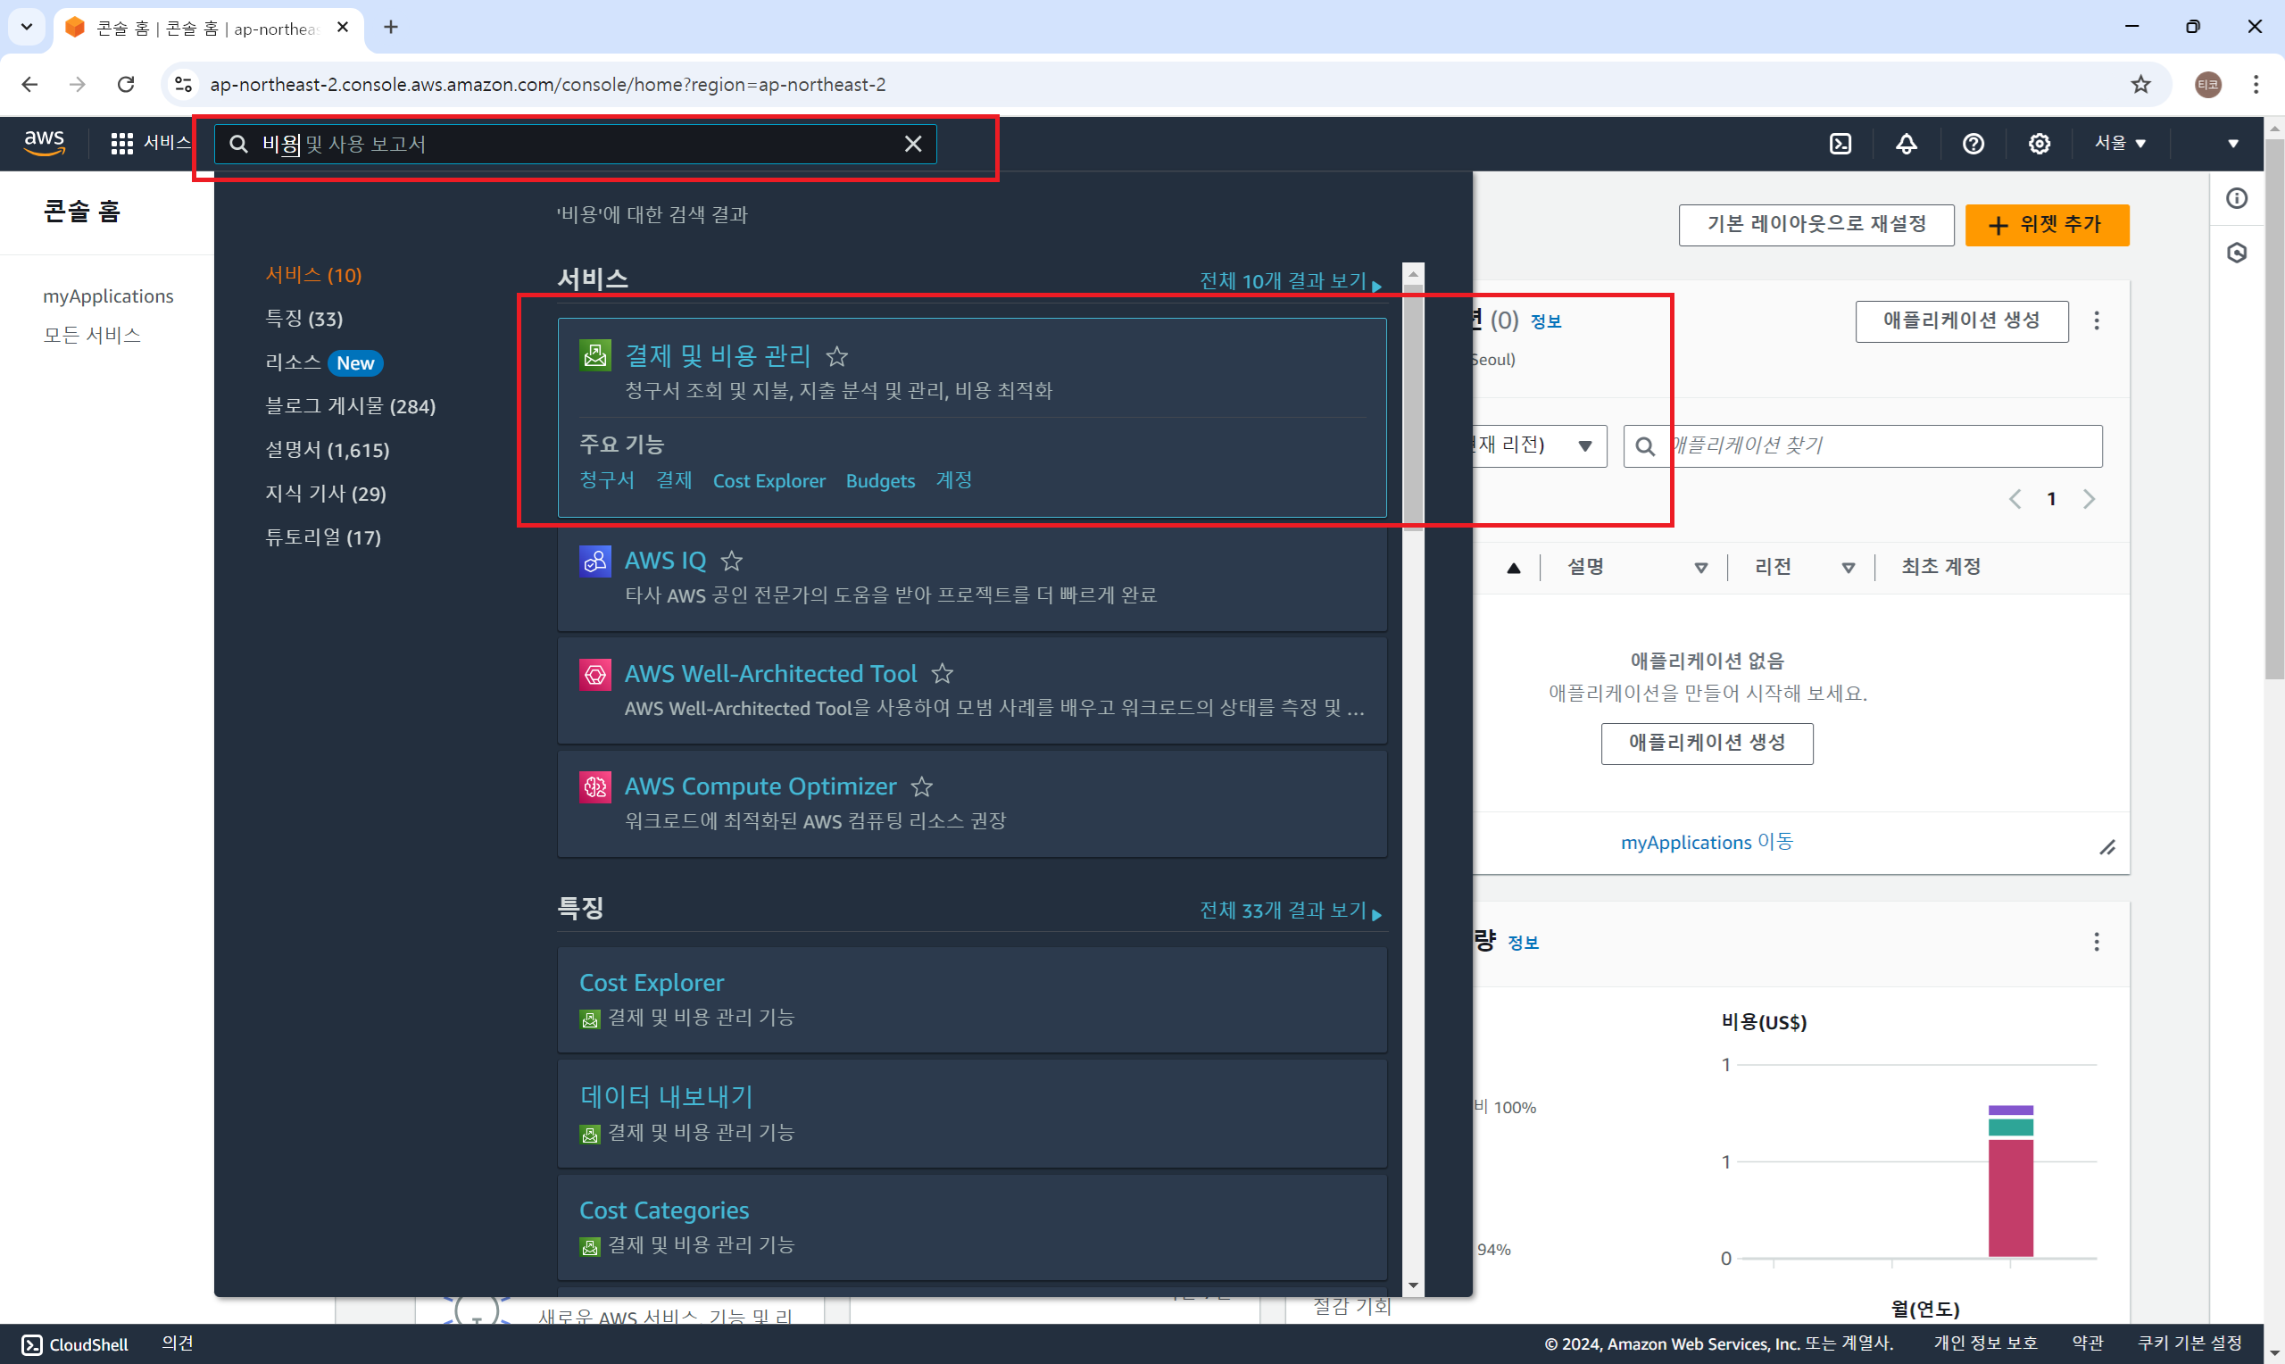Open 결제 및 비용 관리 service link
The height and width of the screenshot is (1364, 2285).
point(718,355)
